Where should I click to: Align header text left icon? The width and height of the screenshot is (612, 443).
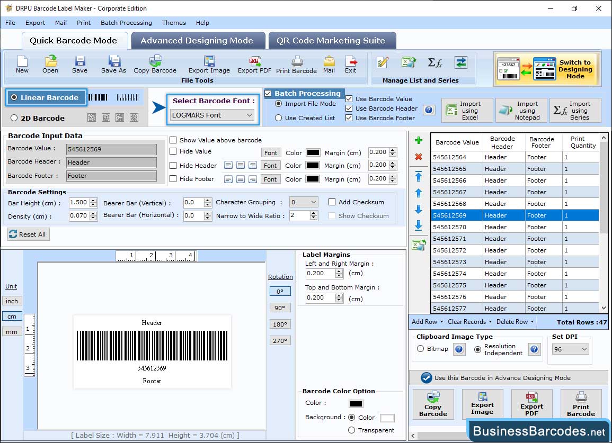pyautogui.click(x=228, y=165)
